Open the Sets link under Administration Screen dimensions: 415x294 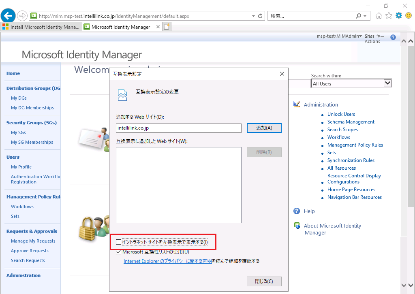[332, 153]
